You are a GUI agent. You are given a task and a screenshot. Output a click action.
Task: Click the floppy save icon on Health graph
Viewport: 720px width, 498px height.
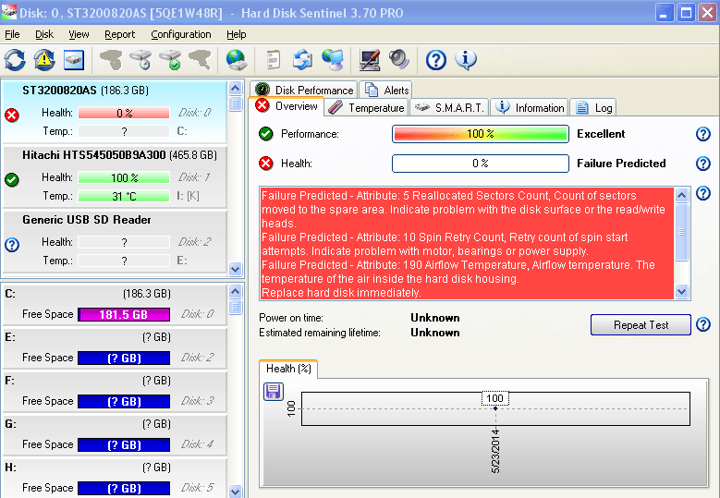(x=274, y=392)
